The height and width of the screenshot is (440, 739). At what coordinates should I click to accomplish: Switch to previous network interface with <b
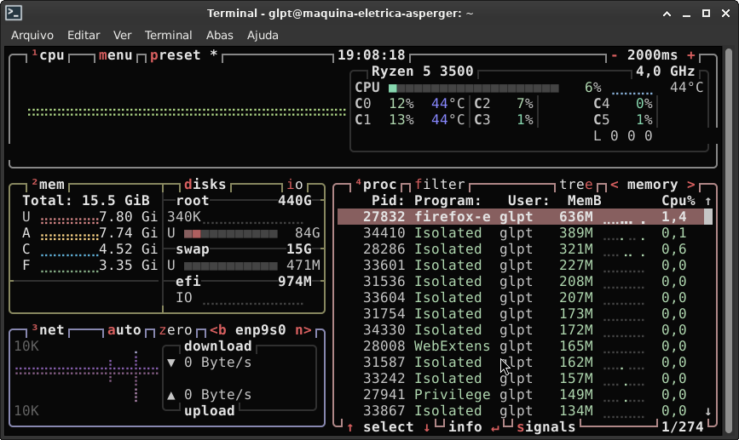coord(217,330)
